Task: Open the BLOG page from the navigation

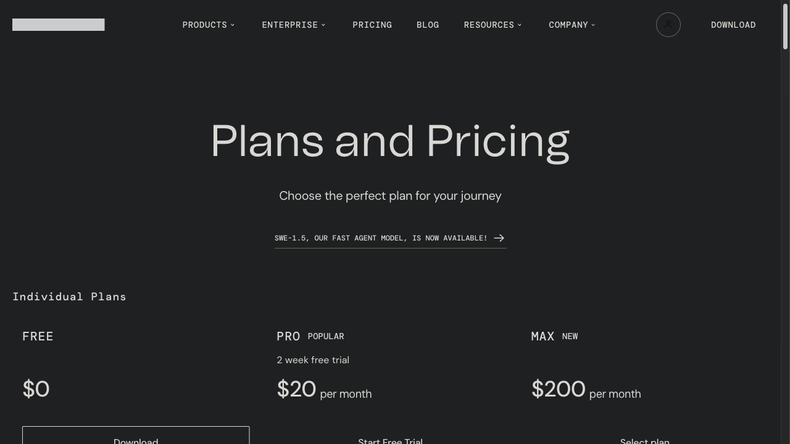Action: pyautogui.click(x=428, y=25)
